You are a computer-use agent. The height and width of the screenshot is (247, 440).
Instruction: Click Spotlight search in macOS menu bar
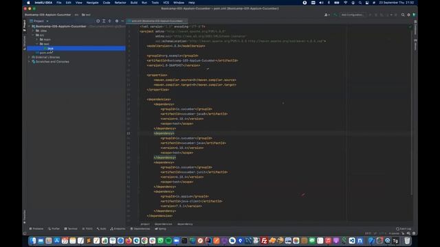(x=360, y=3)
